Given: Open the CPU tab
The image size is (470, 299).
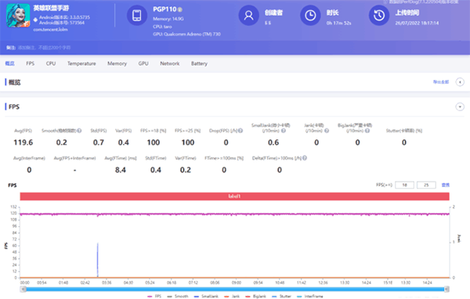Looking at the screenshot, I should (51, 63).
